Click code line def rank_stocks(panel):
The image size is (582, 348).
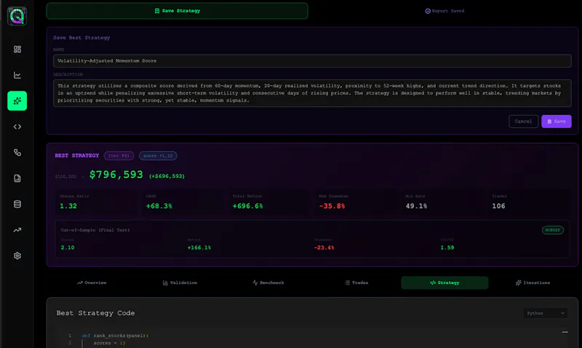[115, 336]
